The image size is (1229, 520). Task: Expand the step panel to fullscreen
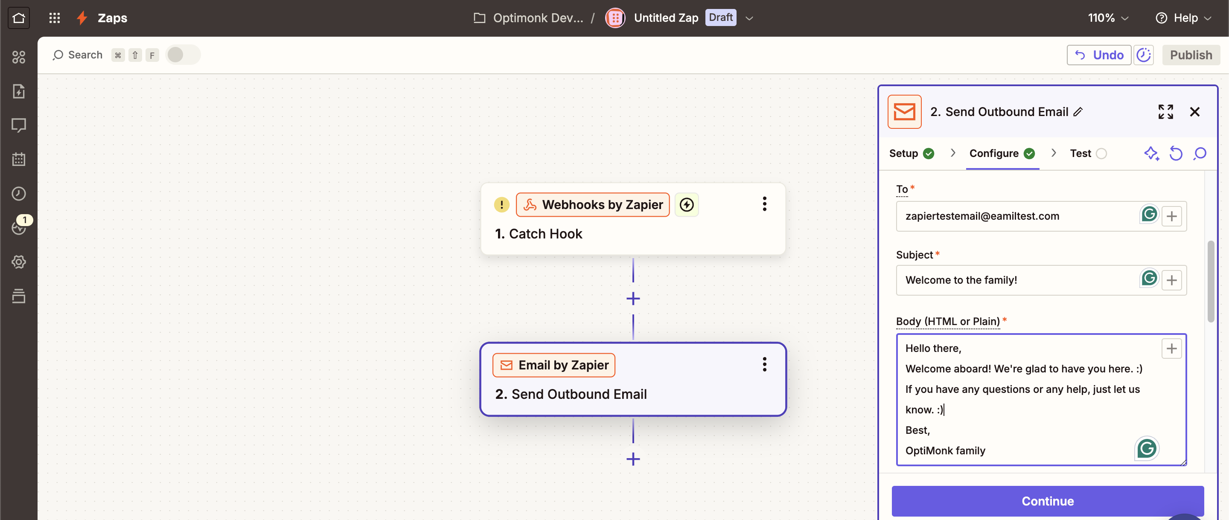[x=1165, y=112]
